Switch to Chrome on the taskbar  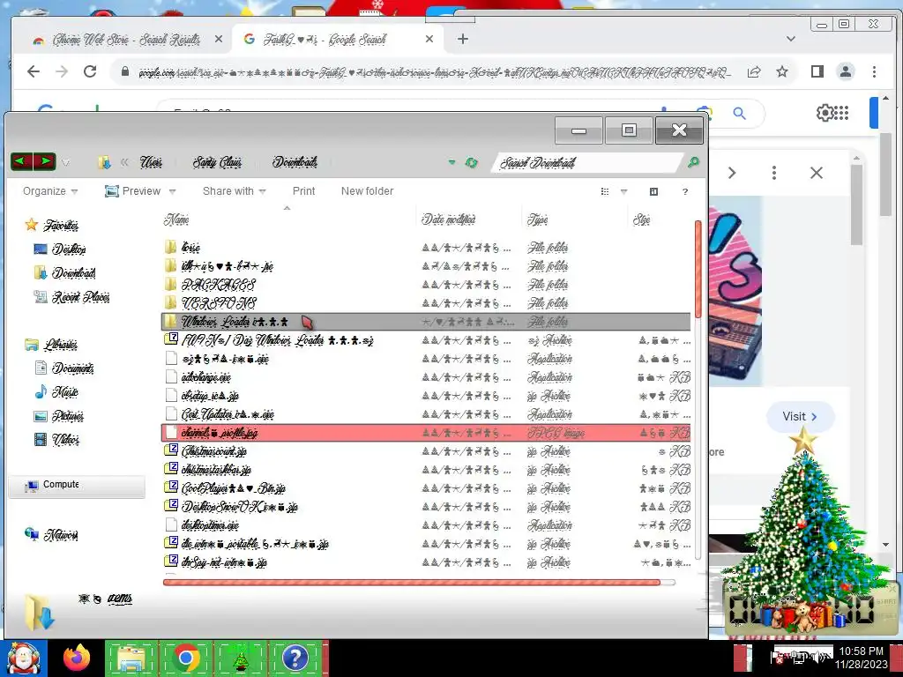(185, 658)
